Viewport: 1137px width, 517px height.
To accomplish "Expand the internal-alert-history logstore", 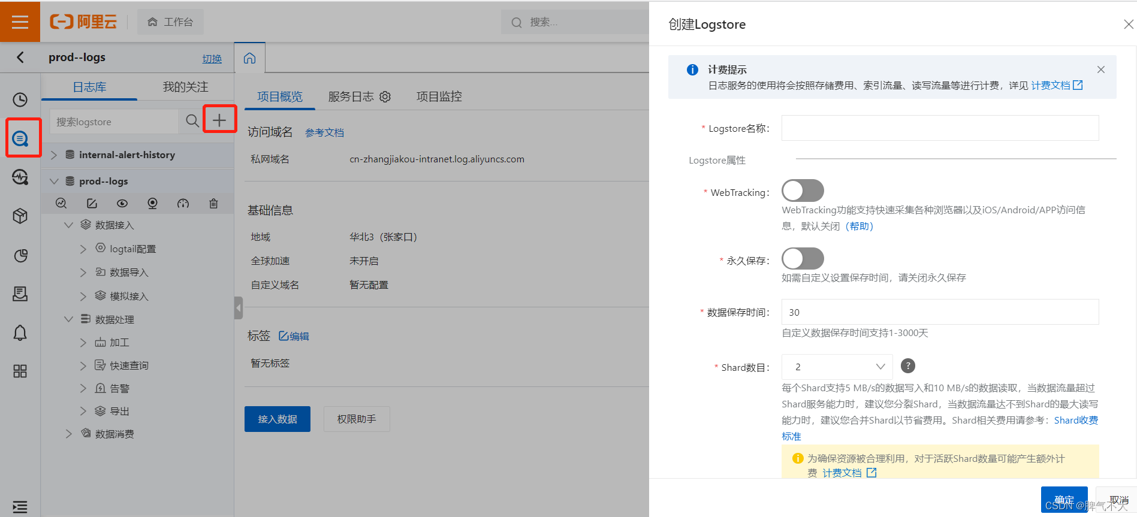I will pos(54,155).
